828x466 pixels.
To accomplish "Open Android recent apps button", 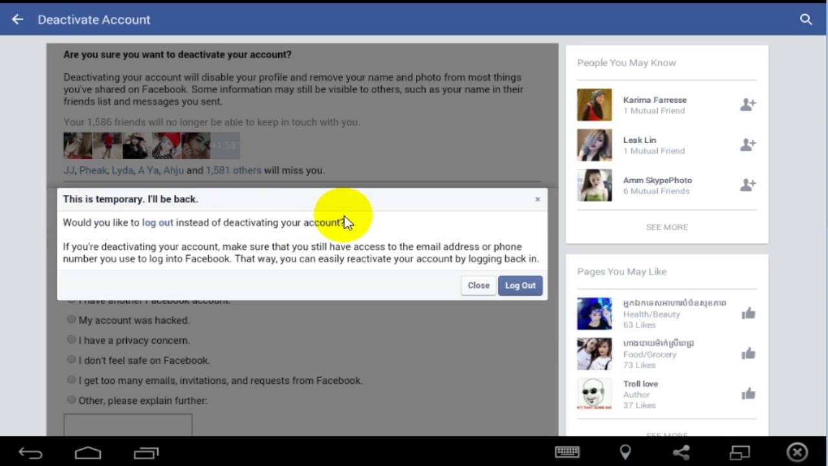I will point(146,452).
